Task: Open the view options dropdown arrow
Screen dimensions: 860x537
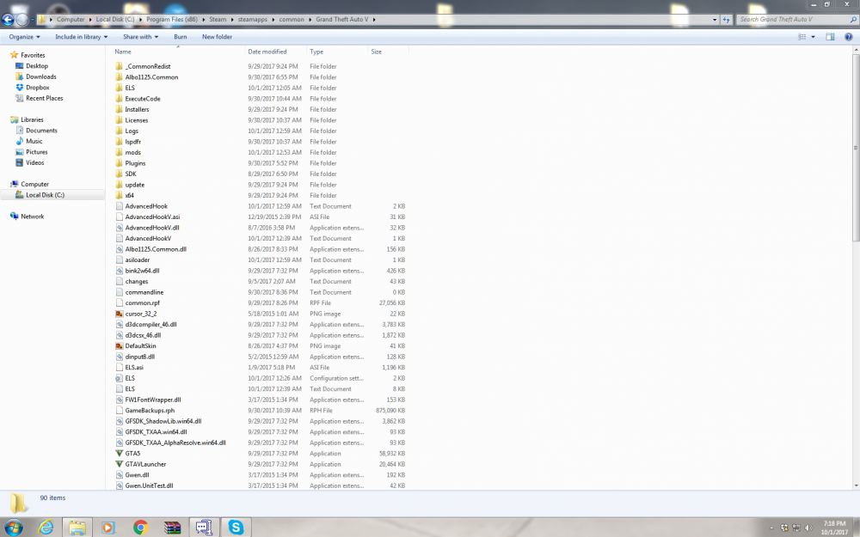Action: (813, 37)
